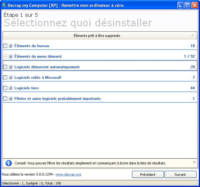
Task: Click the count 44 for Logiciels tiers
Action: (x=193, y=88)
